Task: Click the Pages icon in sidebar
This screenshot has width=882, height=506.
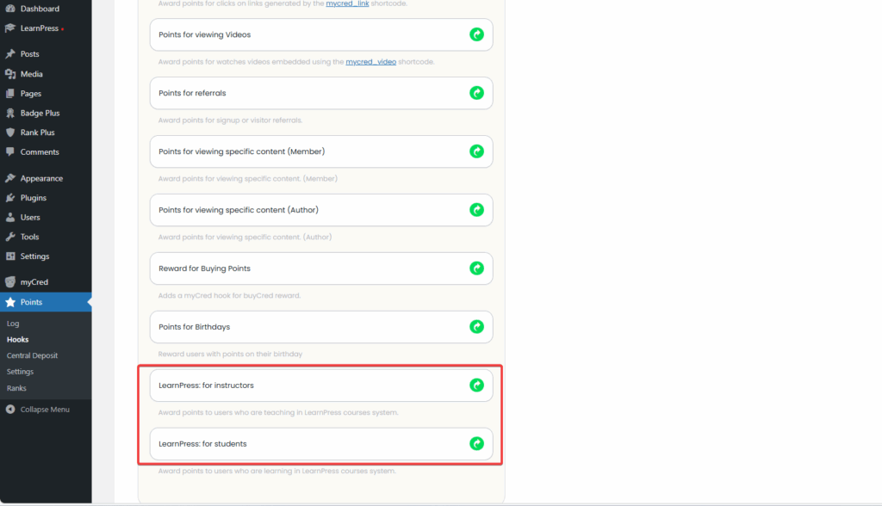Action: 10,93
